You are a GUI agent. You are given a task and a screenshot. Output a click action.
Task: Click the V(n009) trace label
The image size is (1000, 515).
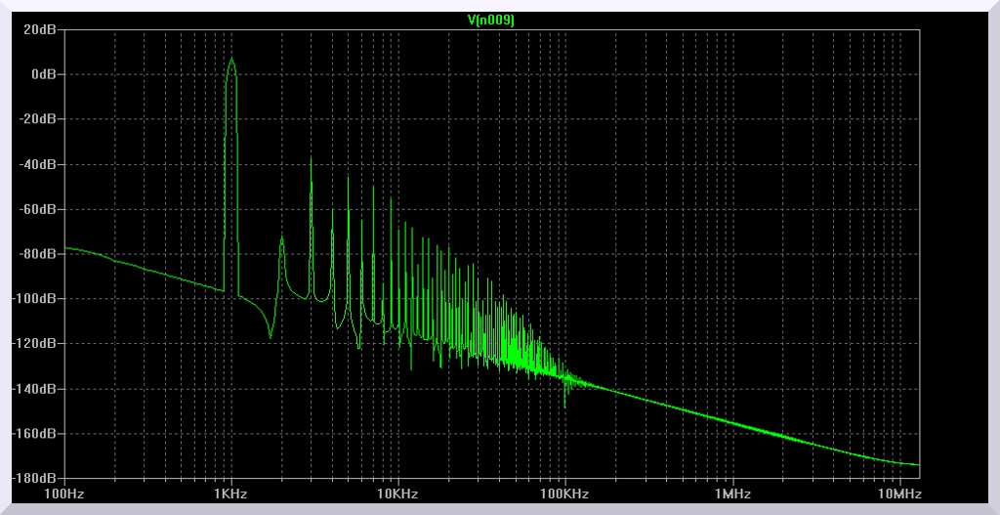pos(492,19)
